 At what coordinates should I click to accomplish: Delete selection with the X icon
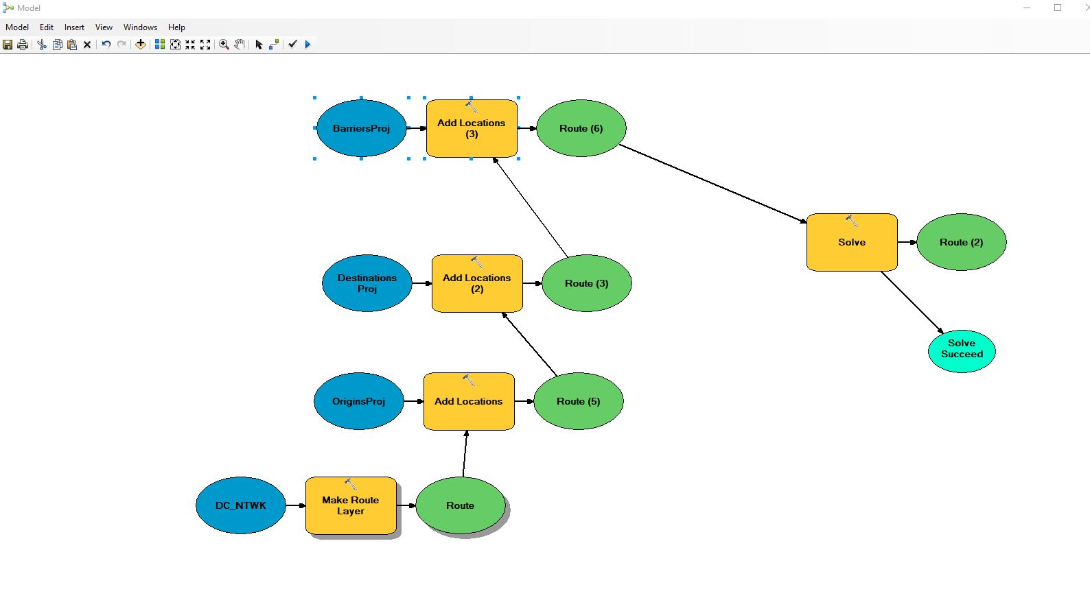[87, 45]
